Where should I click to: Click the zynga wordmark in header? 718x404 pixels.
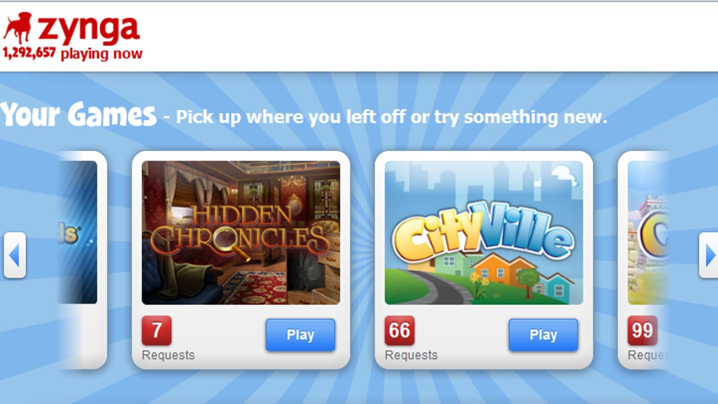(88, 29)
